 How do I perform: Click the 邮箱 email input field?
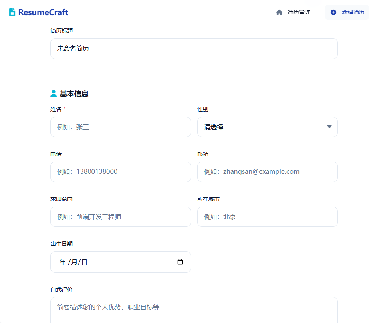click(267, 171)
